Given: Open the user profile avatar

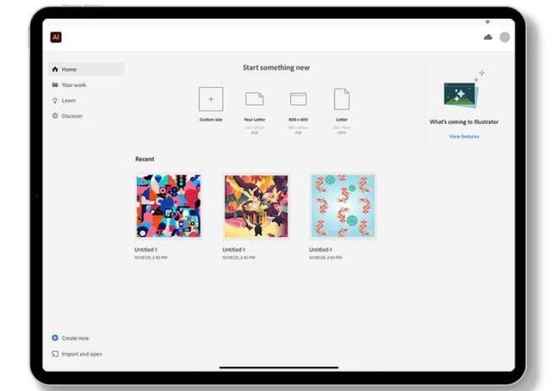Looking at the screenshot, I should (505, 37).
